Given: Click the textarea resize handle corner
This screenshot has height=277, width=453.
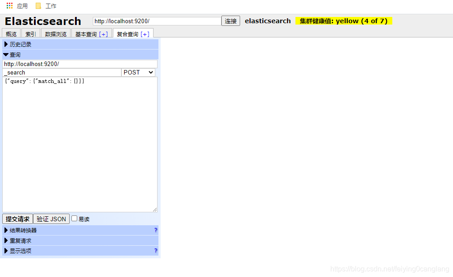Looking at the screenshot, I should tap(155, 210).
